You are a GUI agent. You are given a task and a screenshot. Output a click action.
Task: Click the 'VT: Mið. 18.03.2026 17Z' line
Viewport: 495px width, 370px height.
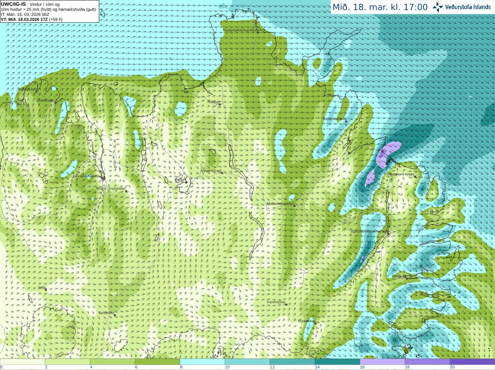(x=24, y=19)
